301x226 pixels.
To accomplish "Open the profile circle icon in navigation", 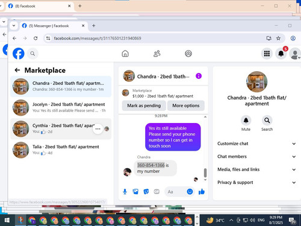I will 188,54.
